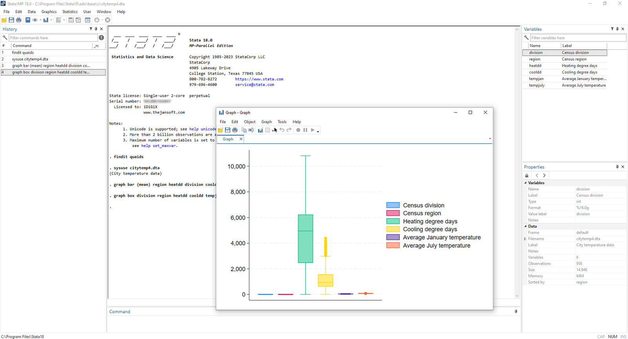
Task: Click the Redo arrow in Graph toolbar
Action: point(289,130)
